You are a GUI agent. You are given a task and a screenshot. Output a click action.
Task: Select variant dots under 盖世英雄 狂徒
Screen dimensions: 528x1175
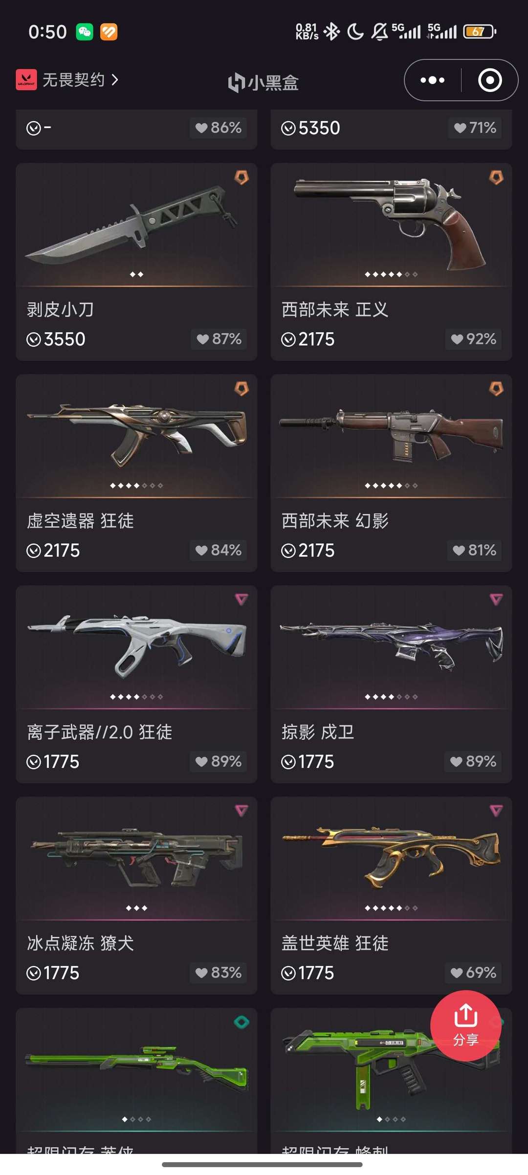point(391,908)
